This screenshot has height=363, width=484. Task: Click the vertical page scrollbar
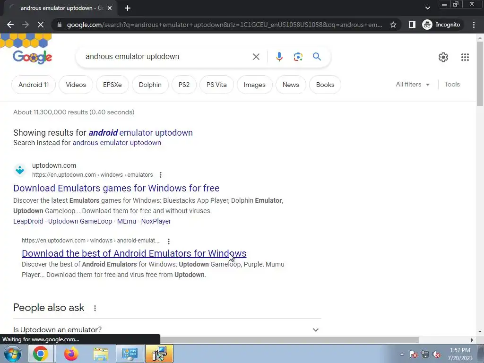[x=480, y=74]
